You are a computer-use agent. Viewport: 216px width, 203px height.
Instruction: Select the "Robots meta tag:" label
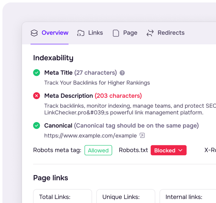click(57, 150)
